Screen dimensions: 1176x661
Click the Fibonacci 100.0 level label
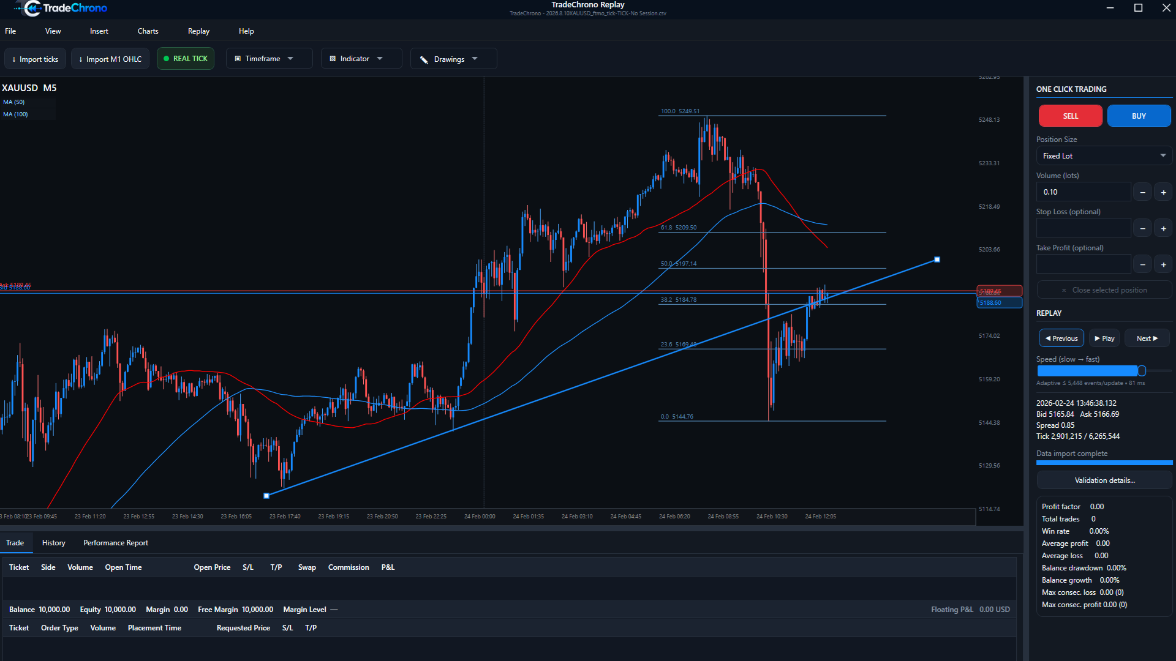[680, 111]
